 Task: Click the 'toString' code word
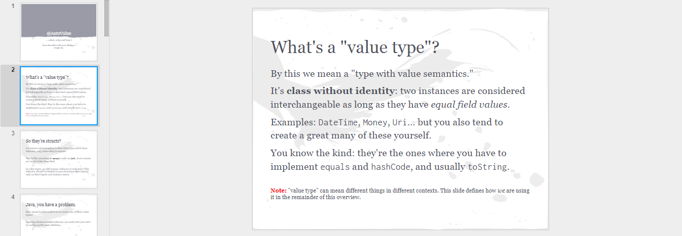(487, 167)
